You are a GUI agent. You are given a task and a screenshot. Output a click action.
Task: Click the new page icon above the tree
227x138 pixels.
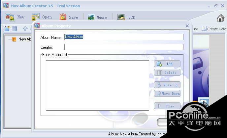tap(7, 29)
